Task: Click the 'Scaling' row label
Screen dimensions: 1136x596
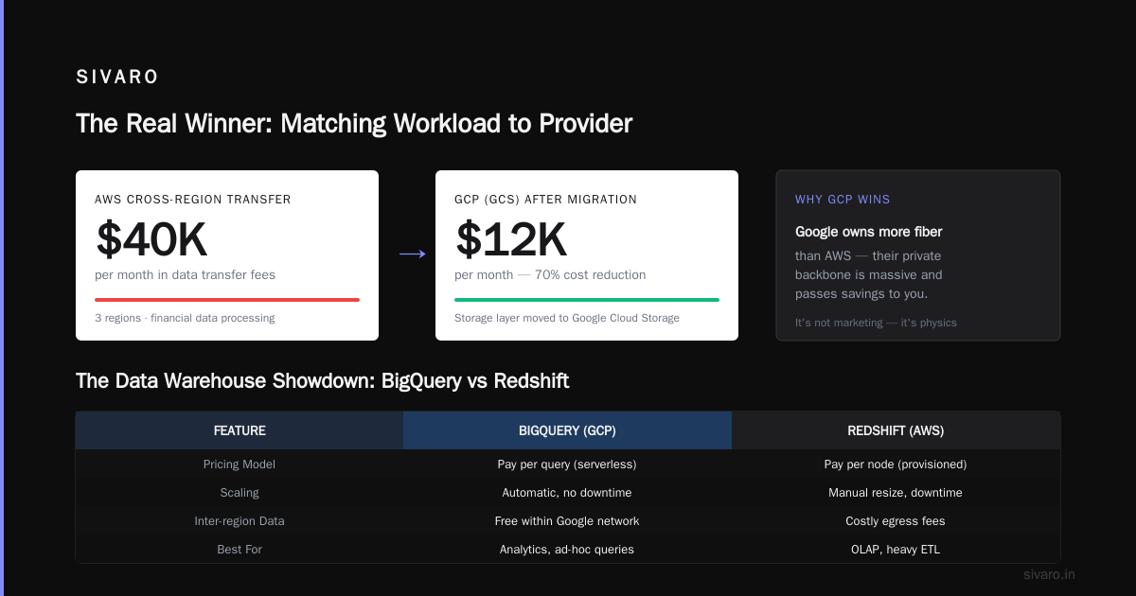Action: click(x=240, y=493)
